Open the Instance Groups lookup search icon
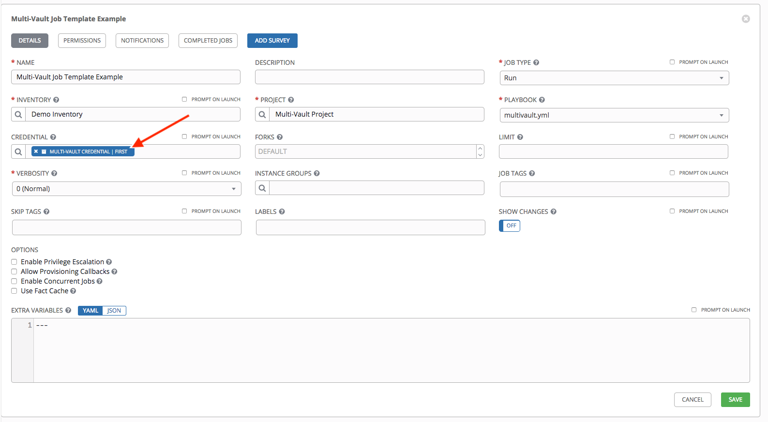Screen dimensions: 768x422 pyautogui.click(x=262, y=188)
